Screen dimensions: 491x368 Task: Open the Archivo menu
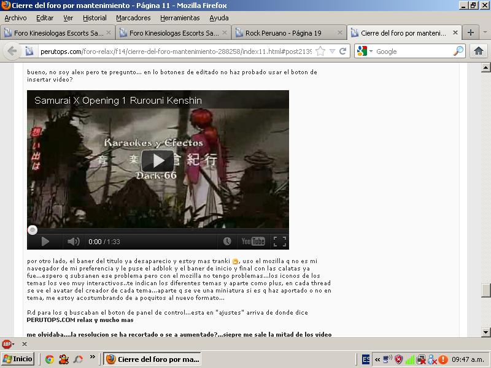pos(15,18)
